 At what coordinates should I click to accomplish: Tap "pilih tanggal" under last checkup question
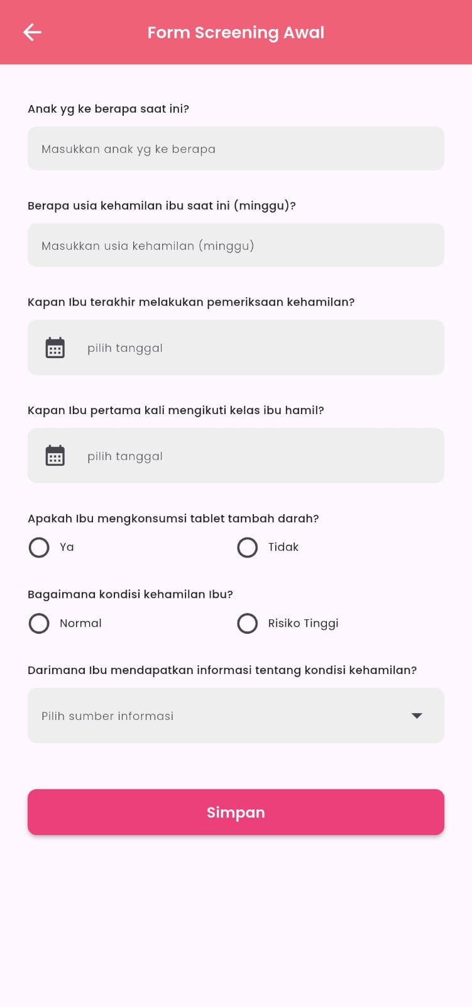[x=125, y=348]
